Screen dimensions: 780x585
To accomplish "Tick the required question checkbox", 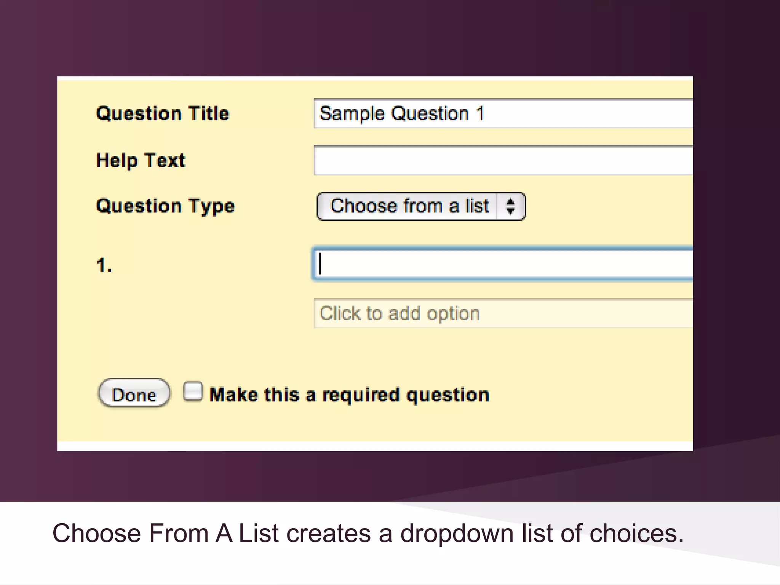I will click(x=193, y=392).
